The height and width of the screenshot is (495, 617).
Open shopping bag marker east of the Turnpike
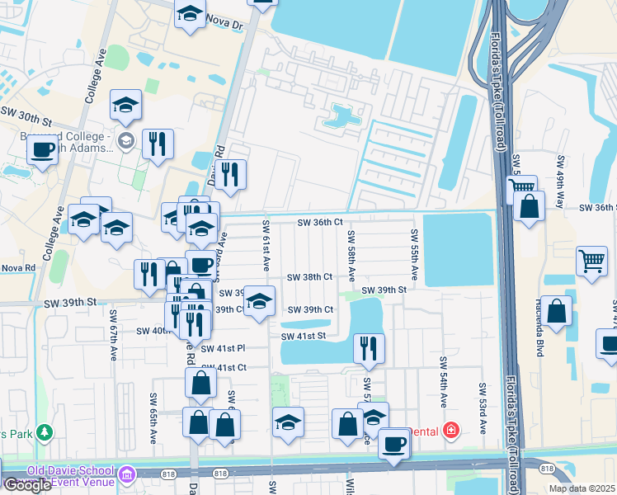(530, 209)
